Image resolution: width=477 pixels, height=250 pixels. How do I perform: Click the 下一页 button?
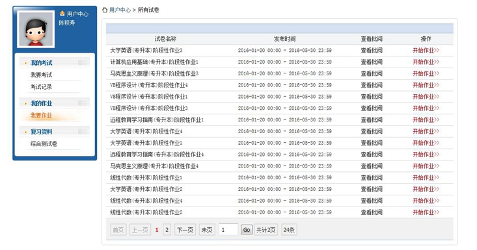tap(185, 230)
